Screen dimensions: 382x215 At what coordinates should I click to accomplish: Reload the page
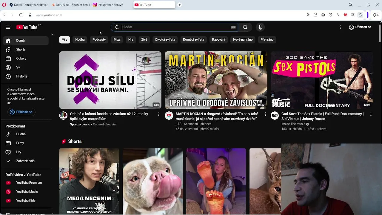click(x=21, y=15)
